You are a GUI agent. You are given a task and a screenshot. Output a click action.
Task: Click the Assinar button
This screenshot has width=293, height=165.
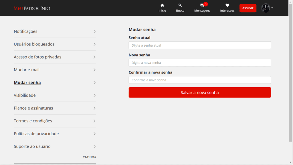(248, 8)
